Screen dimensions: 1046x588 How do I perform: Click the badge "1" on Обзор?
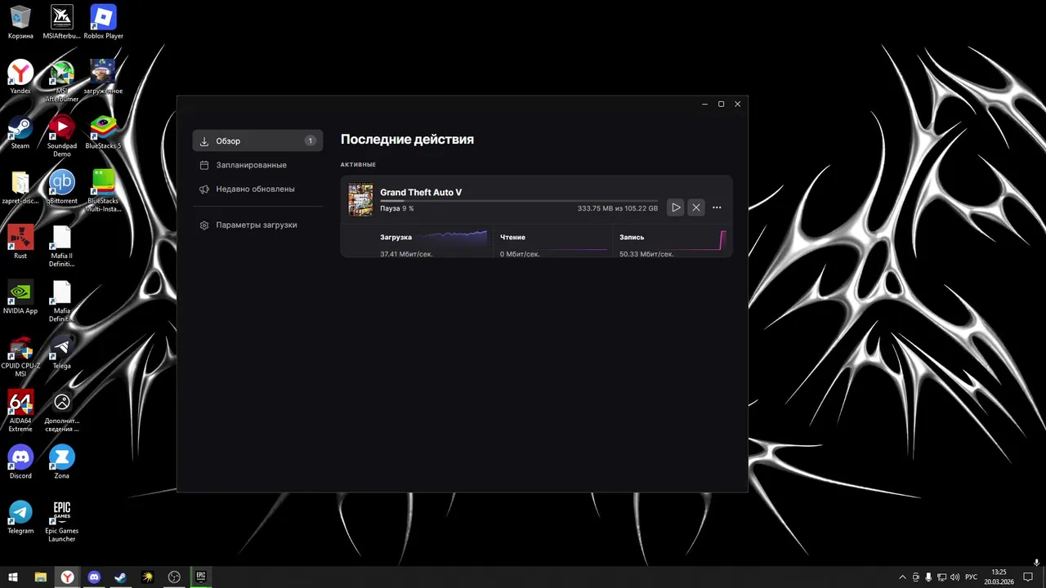pos(310,140)
